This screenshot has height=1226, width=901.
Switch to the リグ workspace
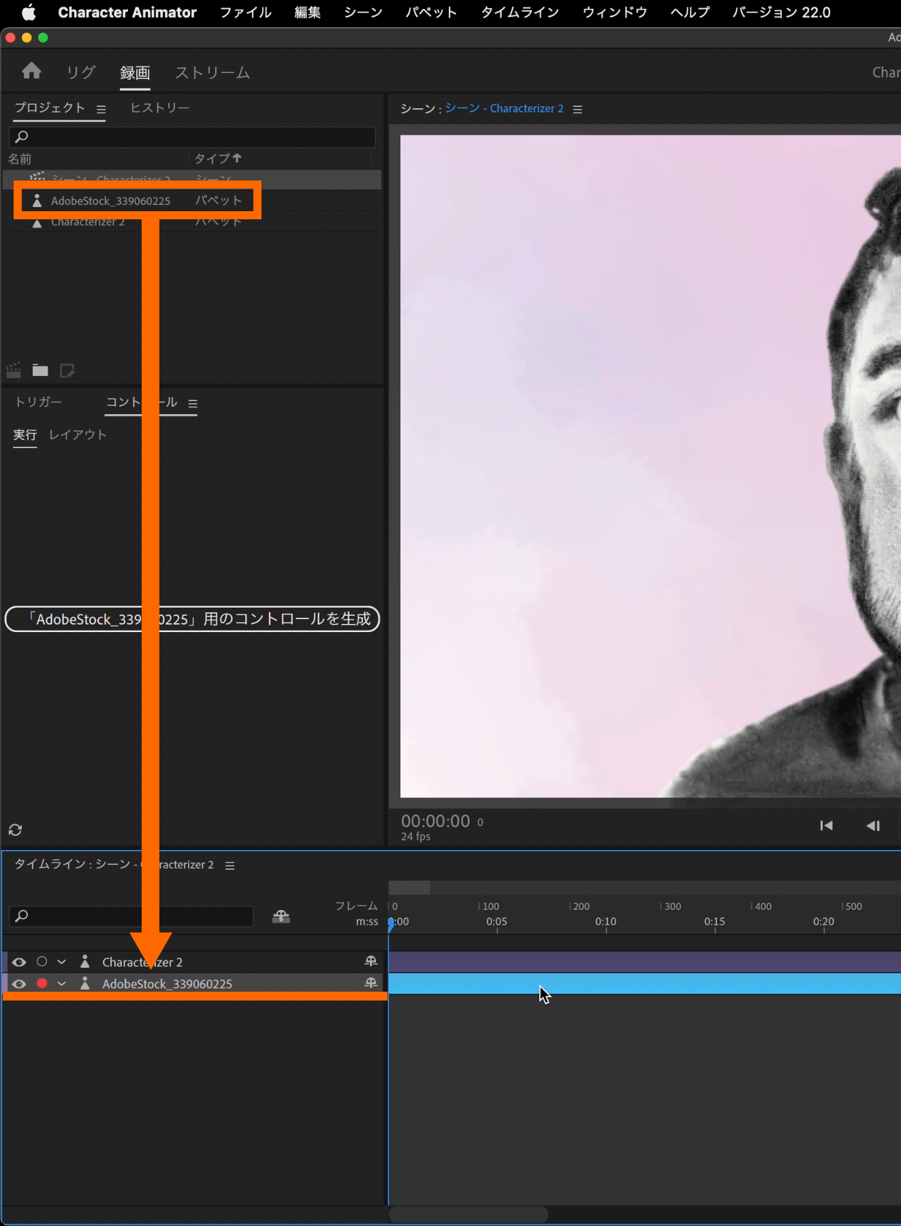[81, 72]
